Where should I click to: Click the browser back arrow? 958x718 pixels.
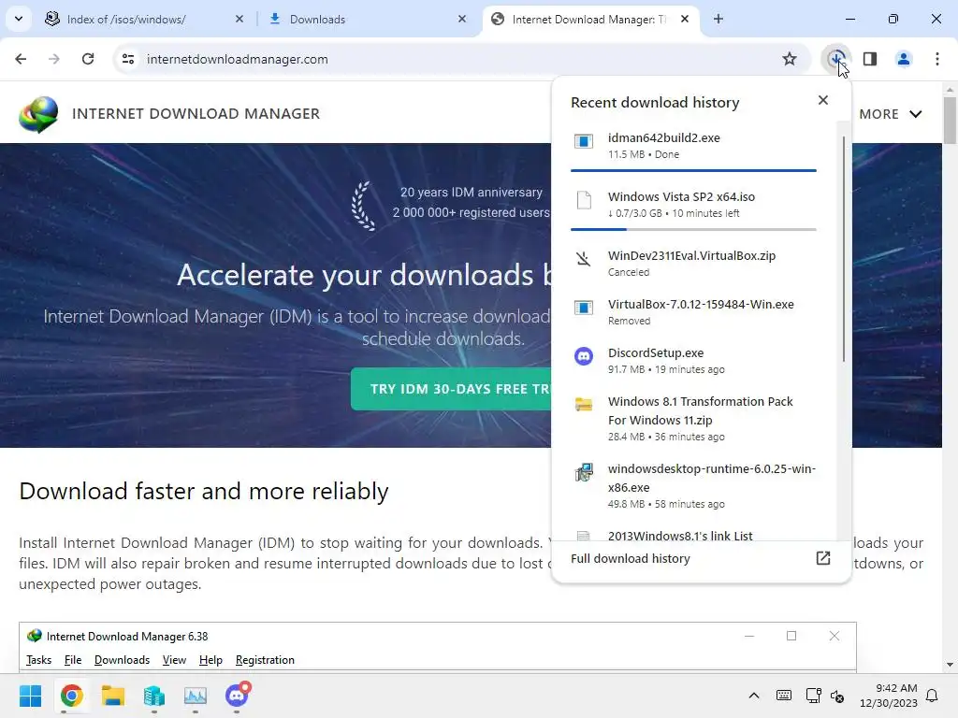tap(21, 59)
